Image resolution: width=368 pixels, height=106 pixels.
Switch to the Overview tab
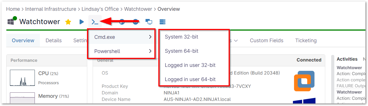[x=23, y=41]
